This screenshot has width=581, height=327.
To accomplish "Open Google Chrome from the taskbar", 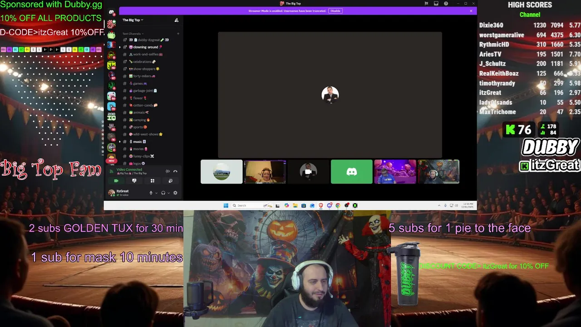I will pyautogui.click(x=338, y=205).
